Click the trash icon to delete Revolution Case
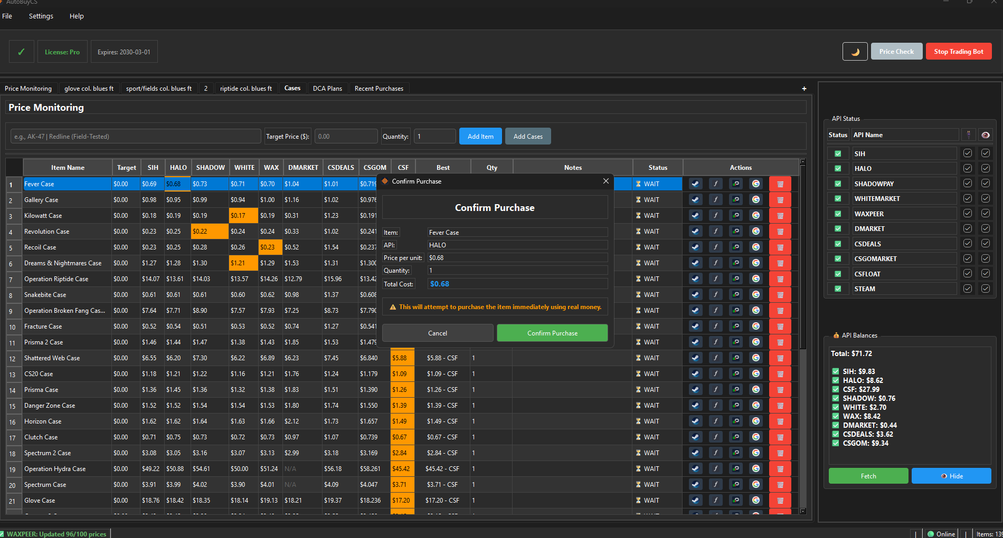 point(780,231)
